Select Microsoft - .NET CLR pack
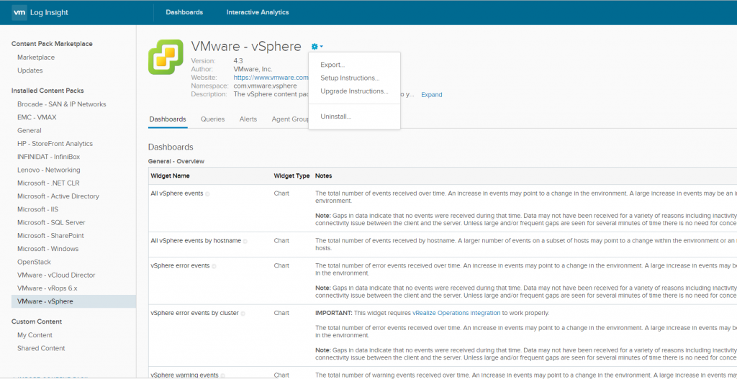737x379 pixels. coord(48,183)
